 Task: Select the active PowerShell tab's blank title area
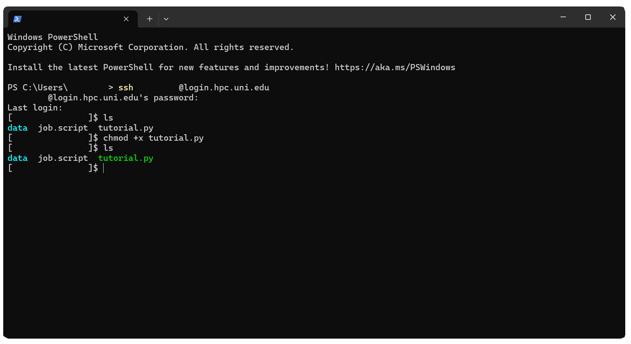point(72,19)
